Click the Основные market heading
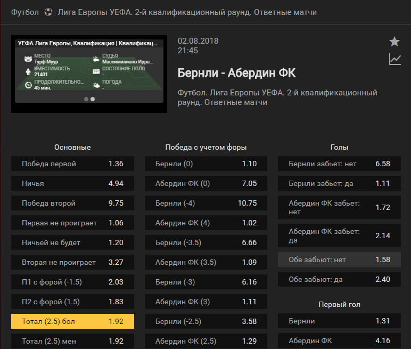 72,147
